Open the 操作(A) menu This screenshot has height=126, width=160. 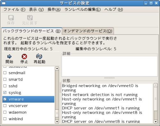[x=54, y=10]
